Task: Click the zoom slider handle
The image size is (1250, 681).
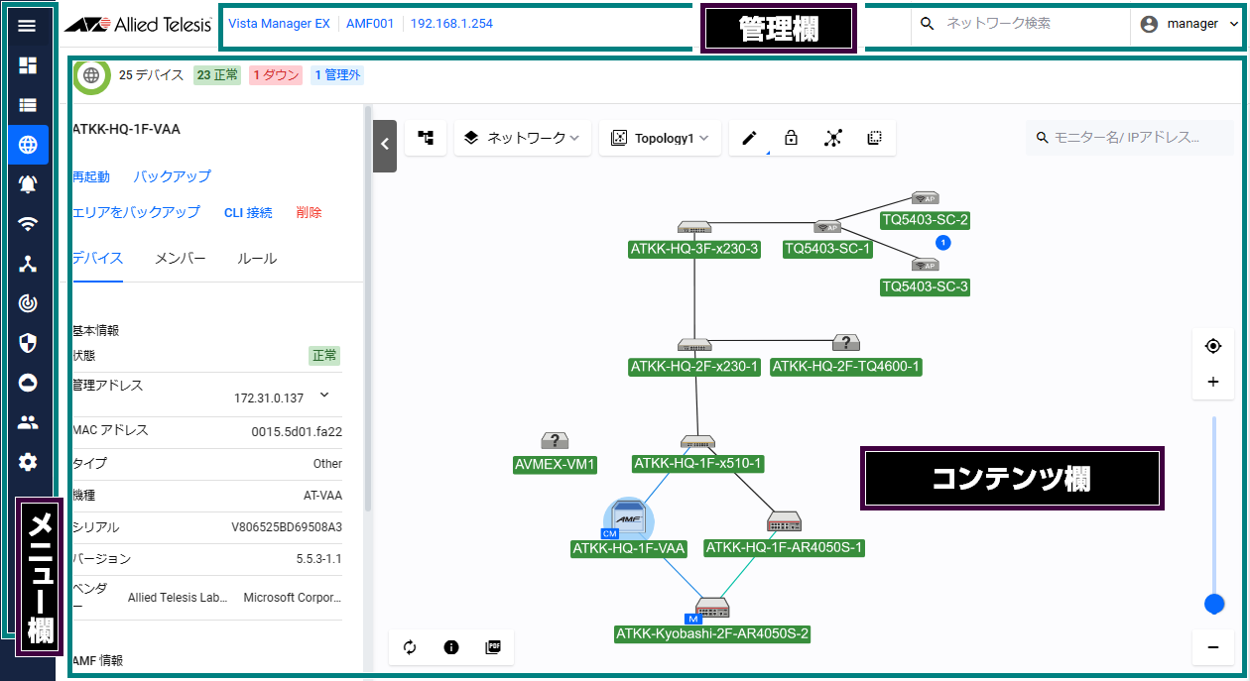Action: pos(1212,604)
